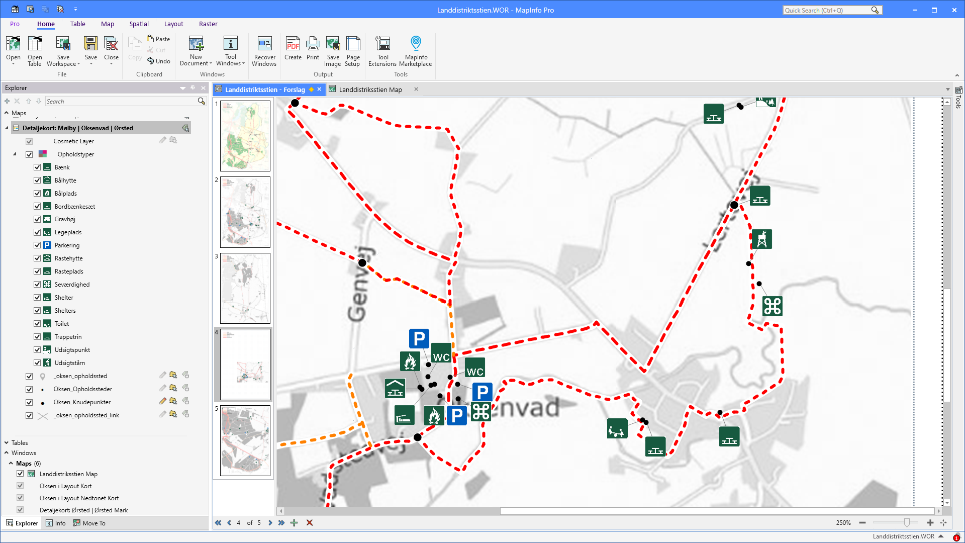Image resolution: width=965 pixels, height=543 pixels.
Task: Toggle Oksen_Knudepunkter layer visibility checkbox
Action: click(29, 402)
